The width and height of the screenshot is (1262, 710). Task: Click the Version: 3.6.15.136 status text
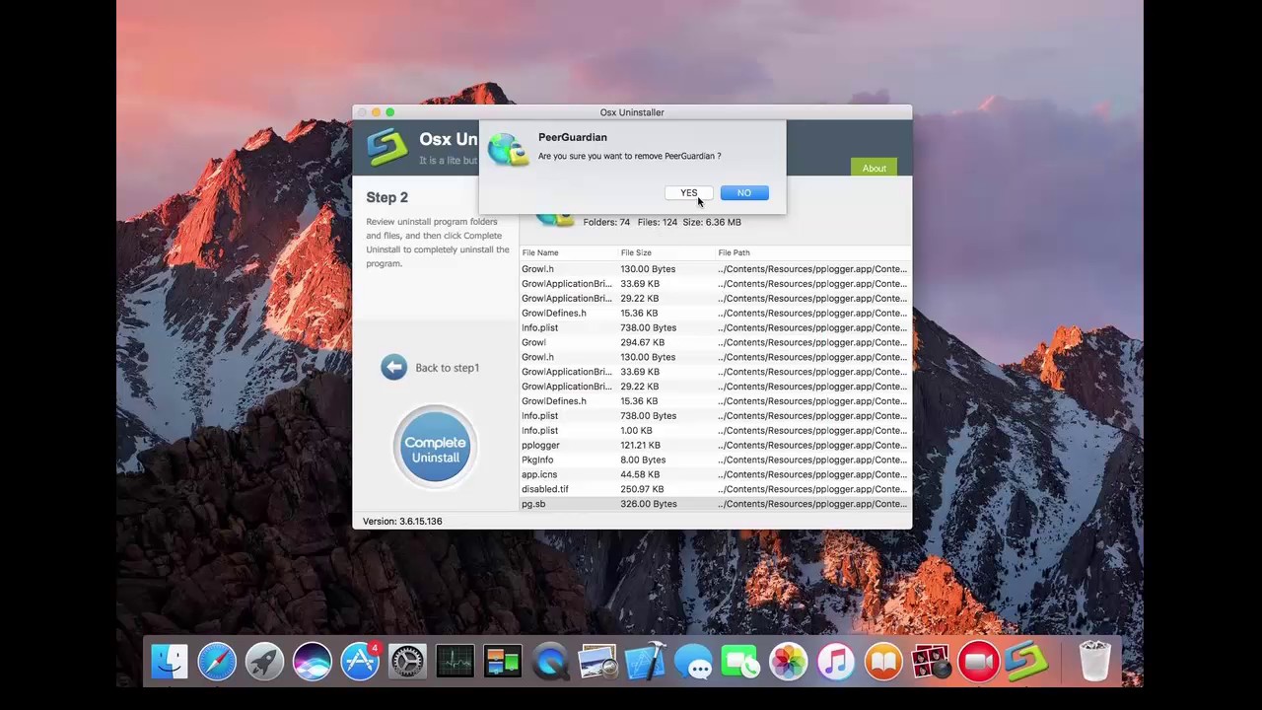pyautogui.click(x=402, y=521)
